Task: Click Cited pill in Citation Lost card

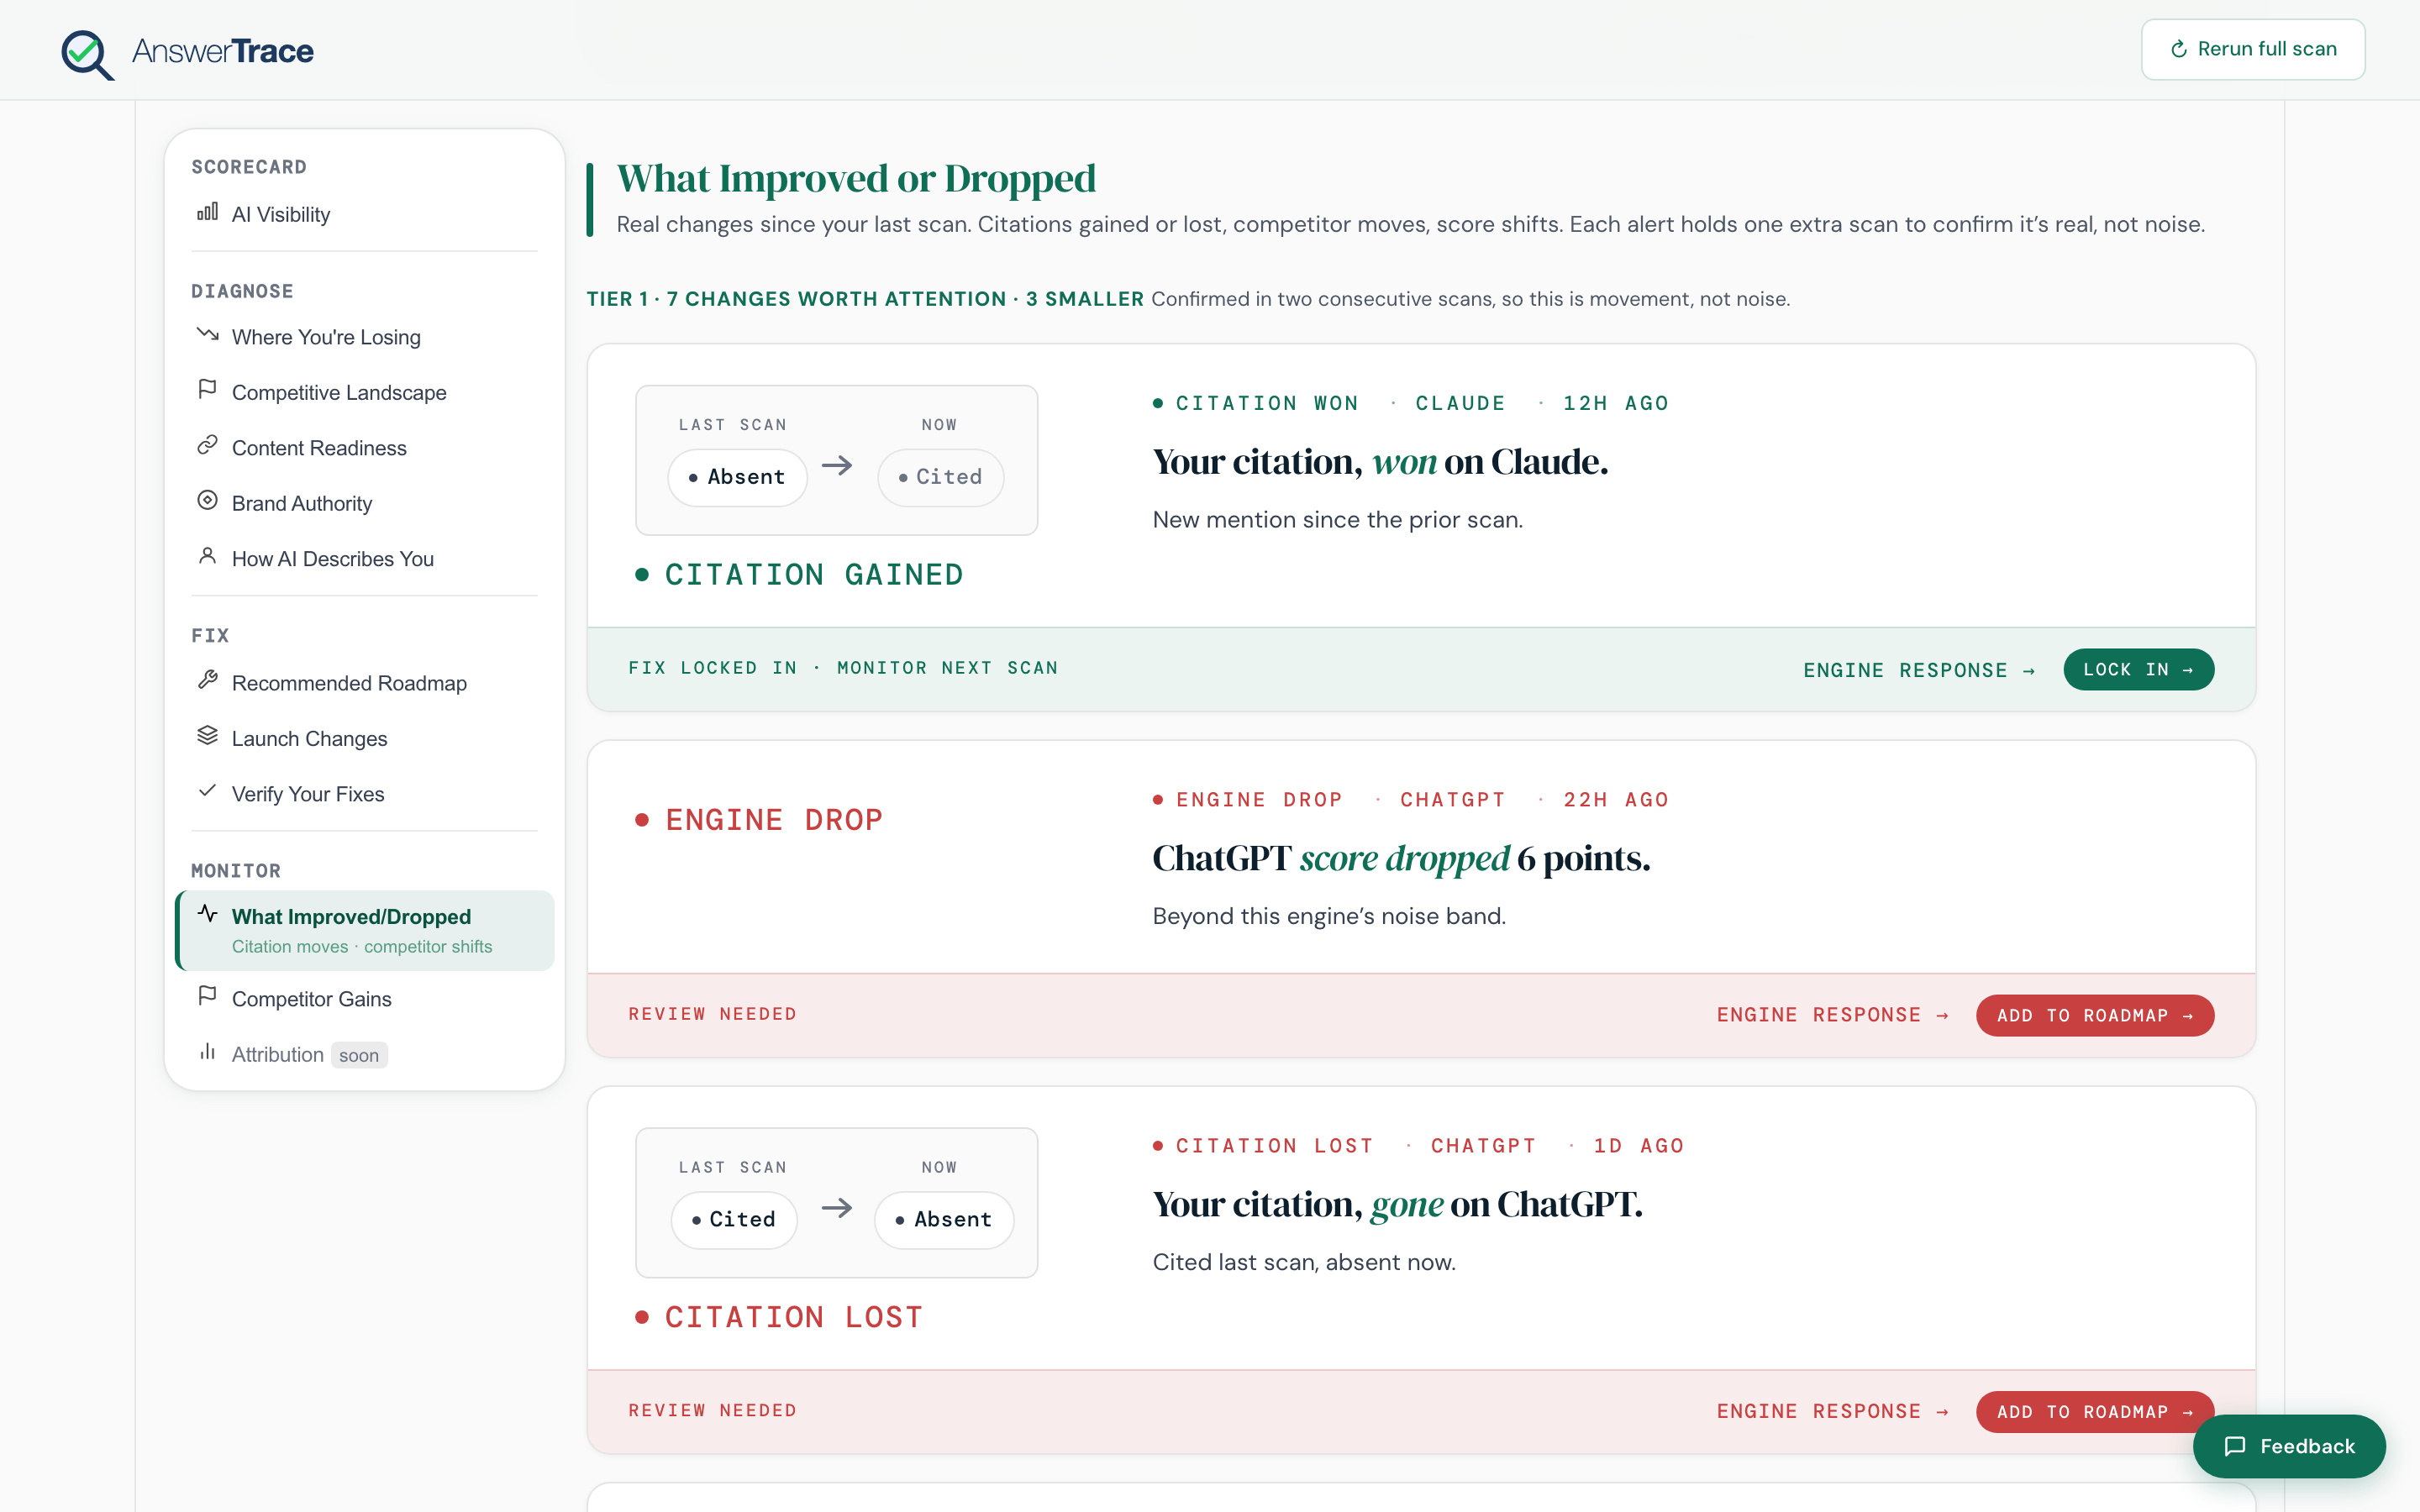Action: [734, 1220]
